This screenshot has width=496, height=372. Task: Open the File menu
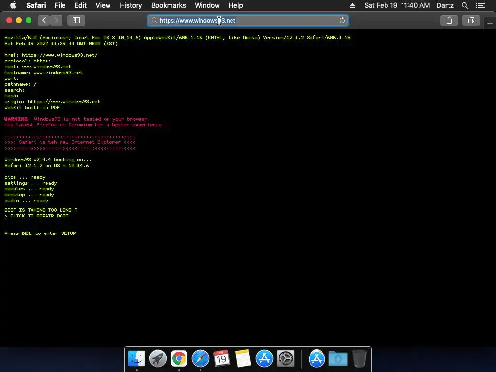[60, 5]
